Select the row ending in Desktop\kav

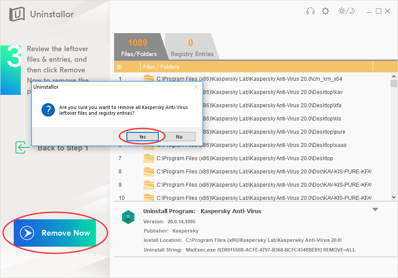[272, 92]
